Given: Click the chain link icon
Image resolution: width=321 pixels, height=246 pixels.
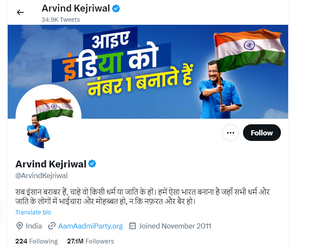Looking at the screenshot, I should click(x=52, y=226).
